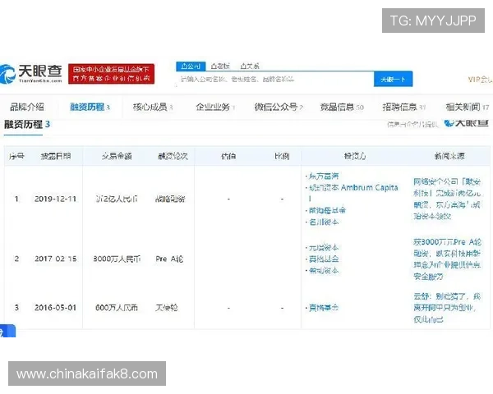Screen dimensions: 493x394
Task: Open the 2019 news source link about 两亿元融资
Action: [x=447, y=199]
